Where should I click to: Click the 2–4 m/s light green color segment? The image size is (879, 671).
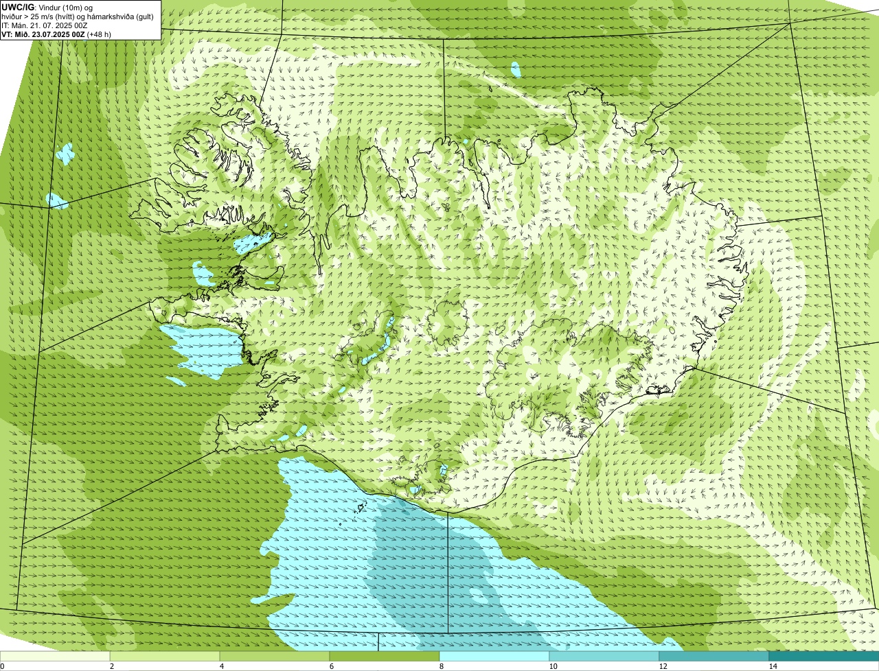coord(165,656)
